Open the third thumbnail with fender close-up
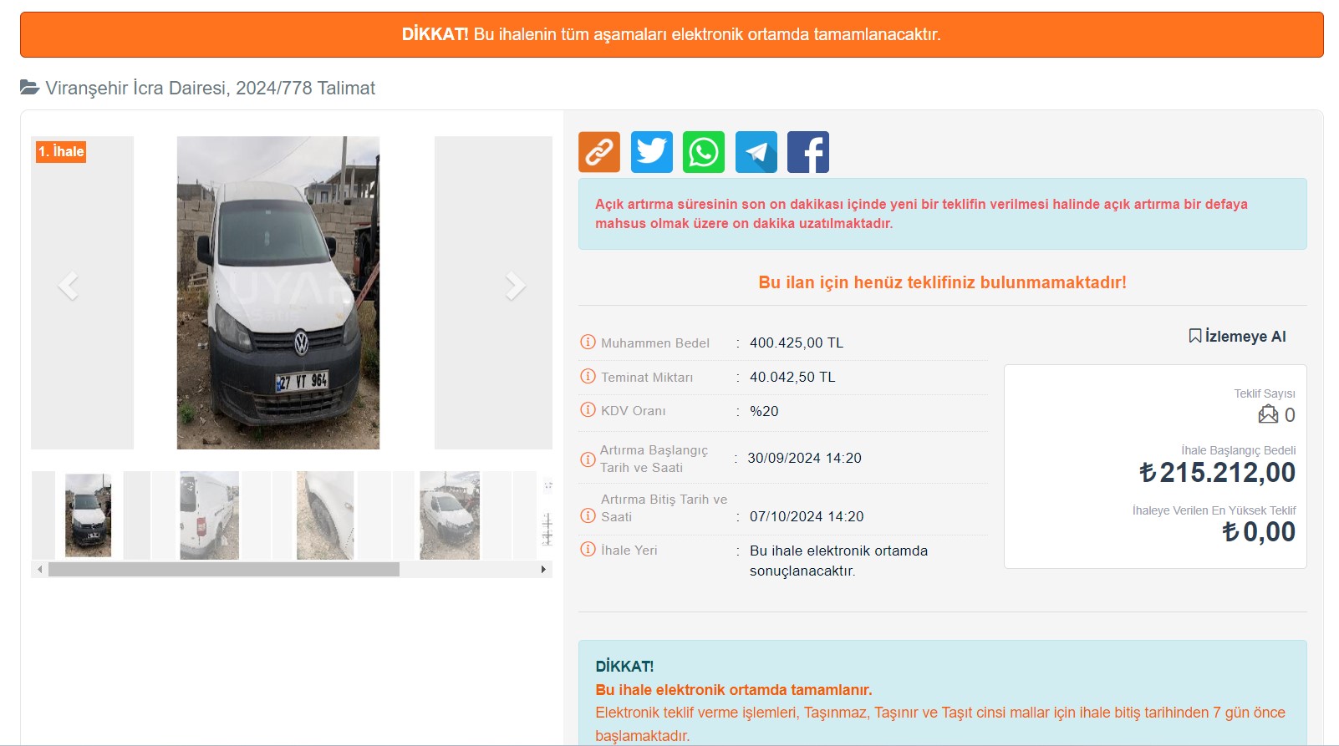The height and width of the screenshot is (746, 1339). coord(325,515)
